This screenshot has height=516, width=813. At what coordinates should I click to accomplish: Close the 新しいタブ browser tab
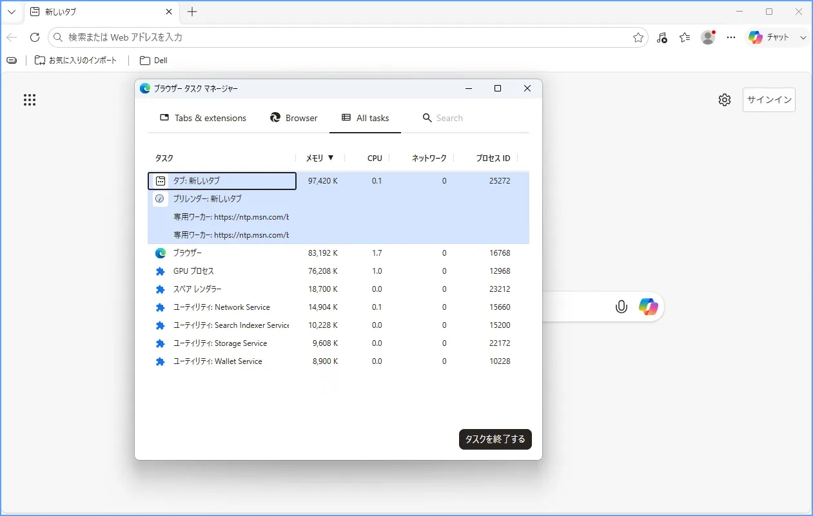click(x=169, y=12)
